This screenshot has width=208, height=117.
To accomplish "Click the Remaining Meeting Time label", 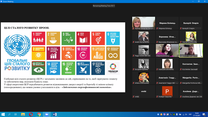I will pyautogui.click(x=104, y=6).
